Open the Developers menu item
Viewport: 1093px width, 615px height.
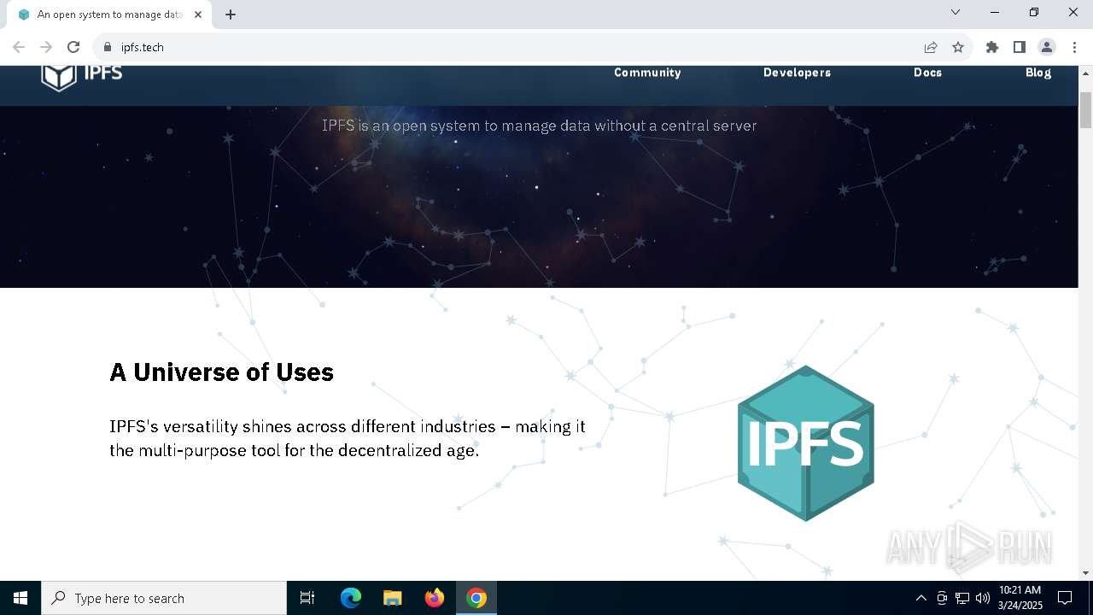click(x=797, y=73)
